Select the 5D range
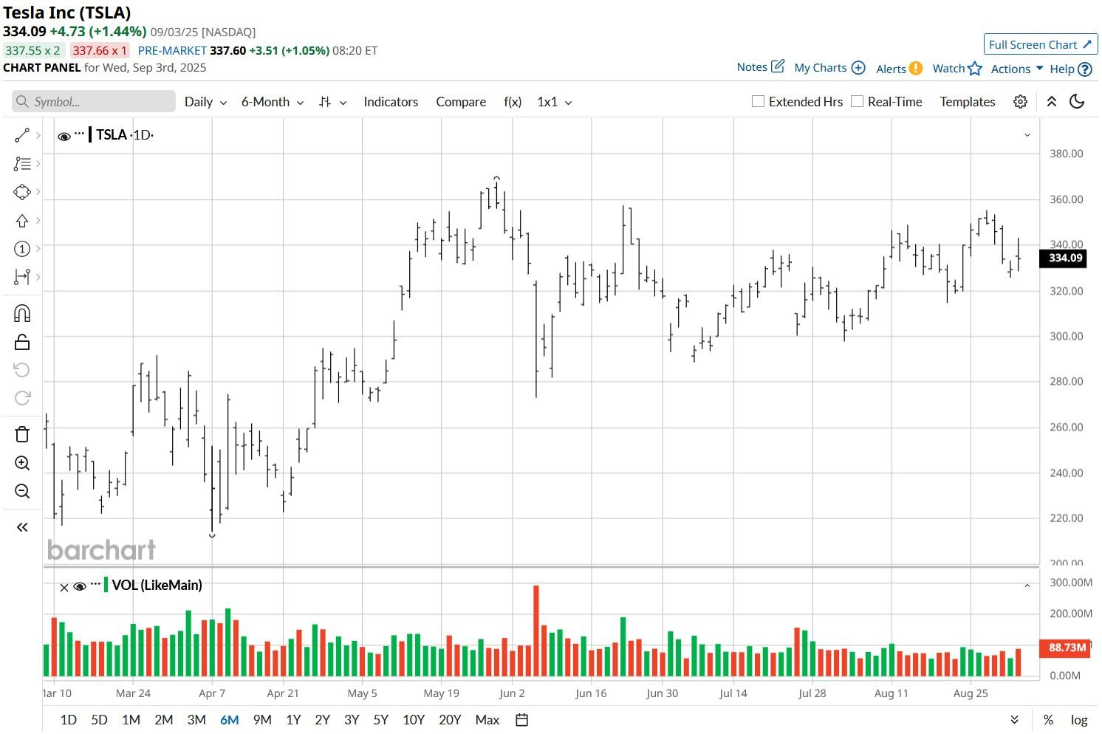 pyautogui.click(x=99, y=720)
